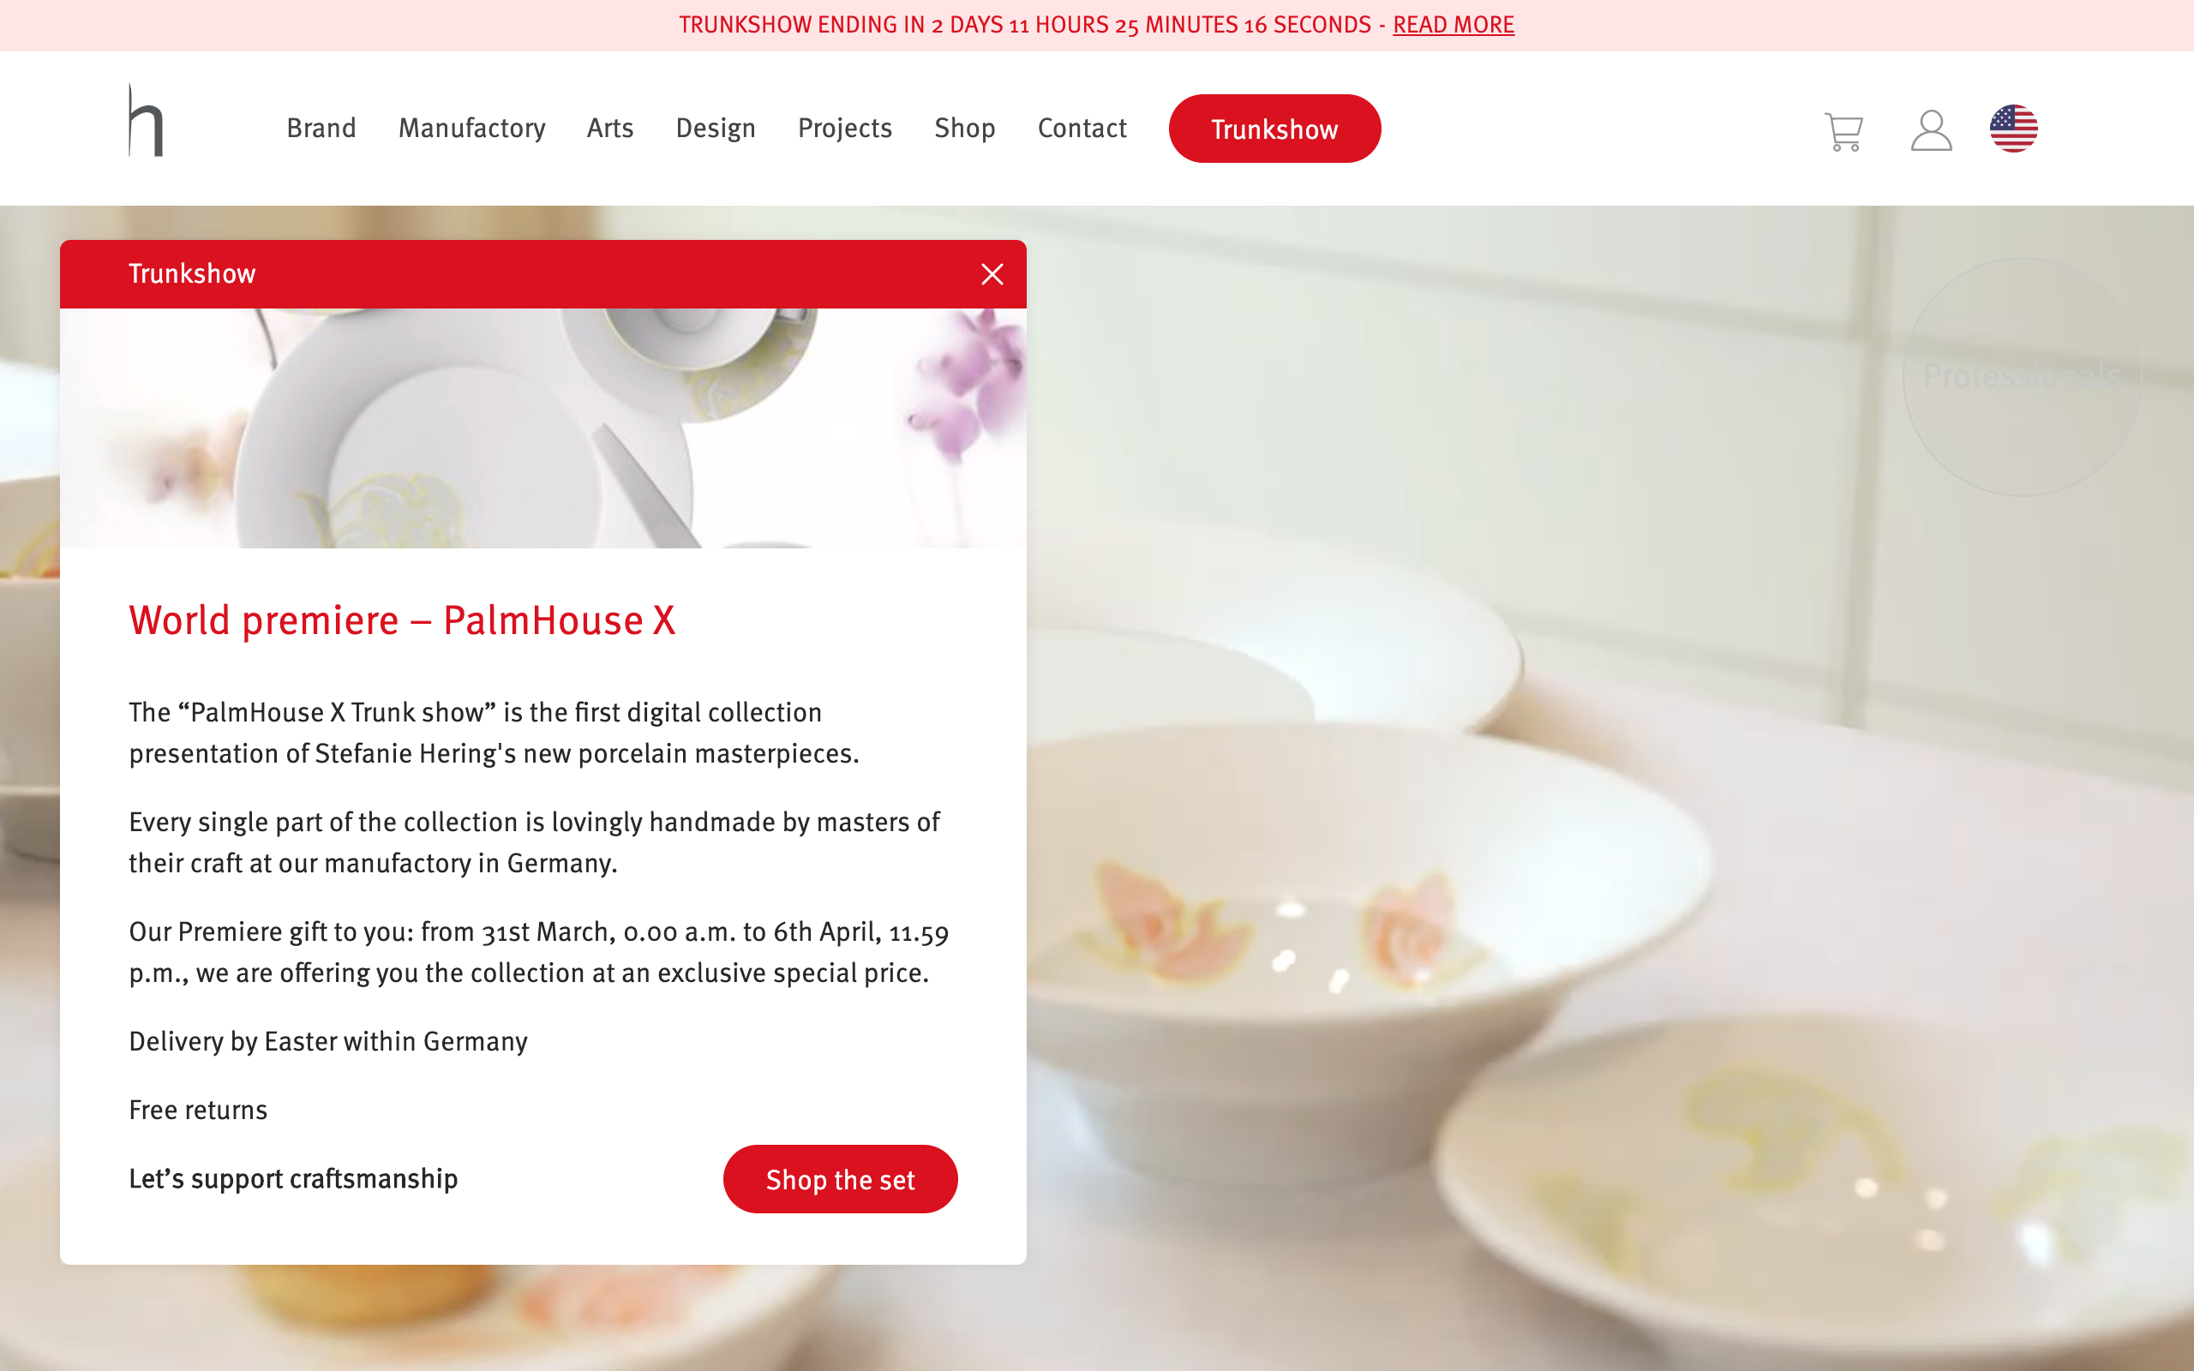
Task: Click the Trunkshow popup header title
Action: [192, 274]
